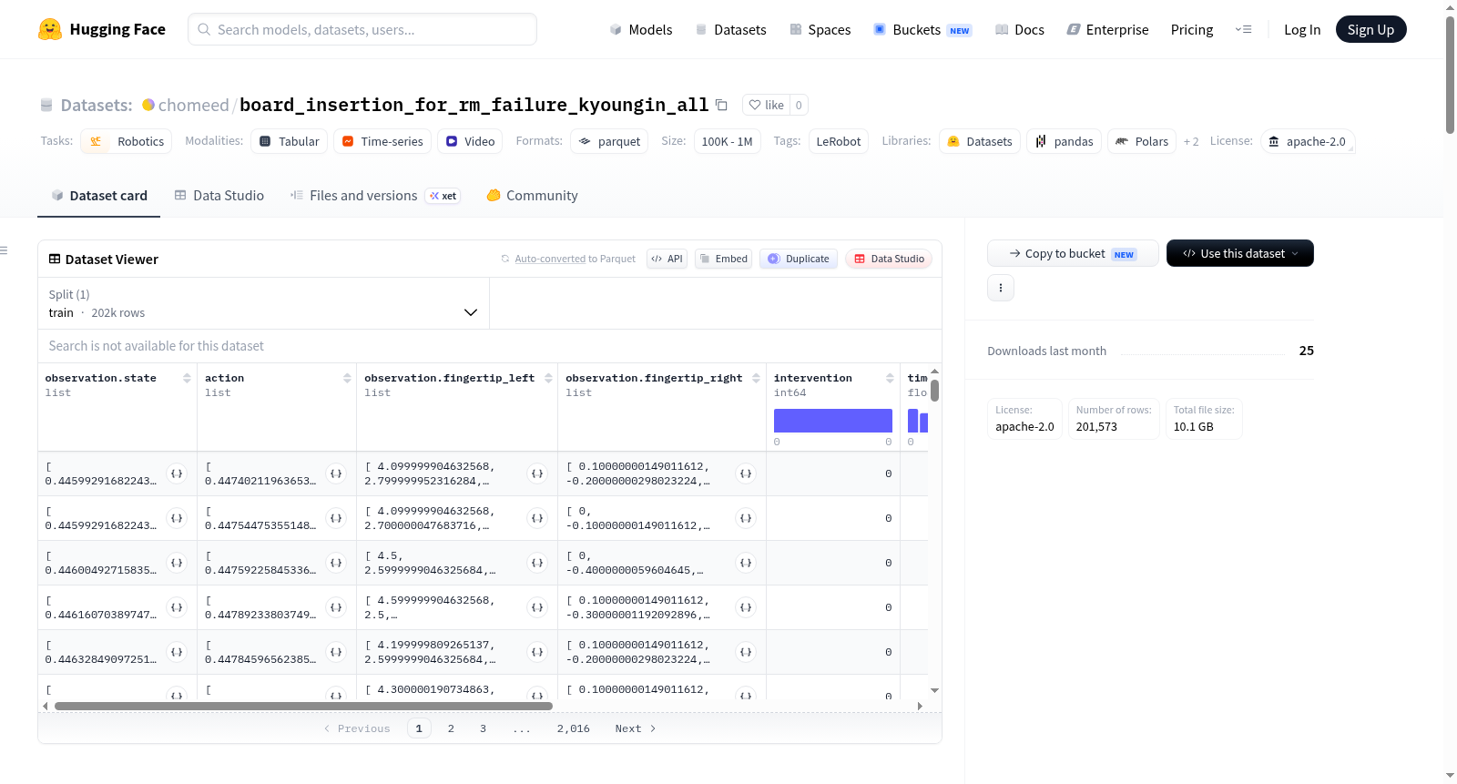This screenshot has height=784, width=1457.
Task: Focus the search models, datasets, users field
Action: 362,29
